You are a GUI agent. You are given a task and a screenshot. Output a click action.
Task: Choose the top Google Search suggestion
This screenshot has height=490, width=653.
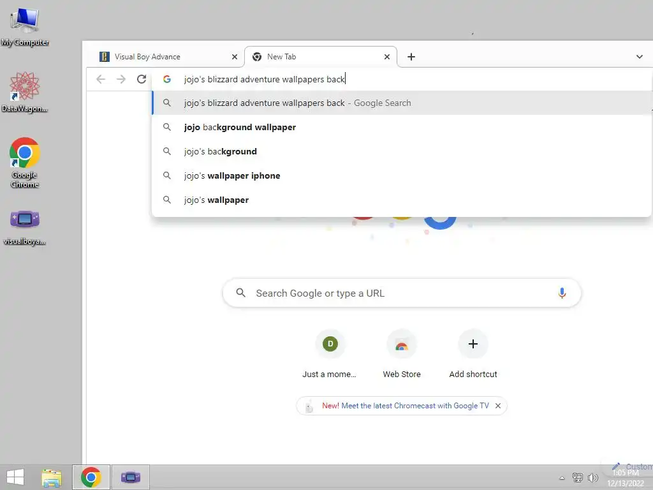[402, 103]
